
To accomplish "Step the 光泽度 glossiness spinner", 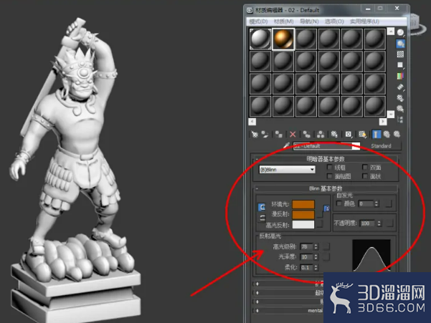I will click(316, 257).
